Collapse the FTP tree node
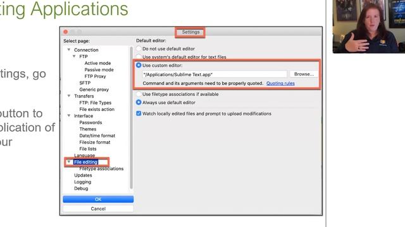Viewport: 405px width, 227px height. 74,56
